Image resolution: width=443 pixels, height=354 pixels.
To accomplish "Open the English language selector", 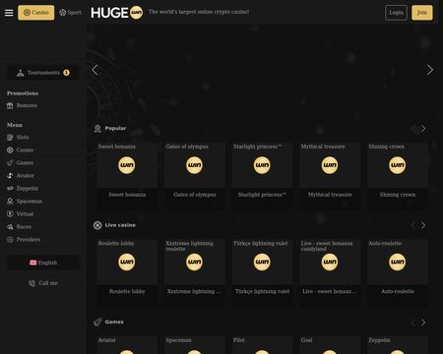I will (43, 263).
